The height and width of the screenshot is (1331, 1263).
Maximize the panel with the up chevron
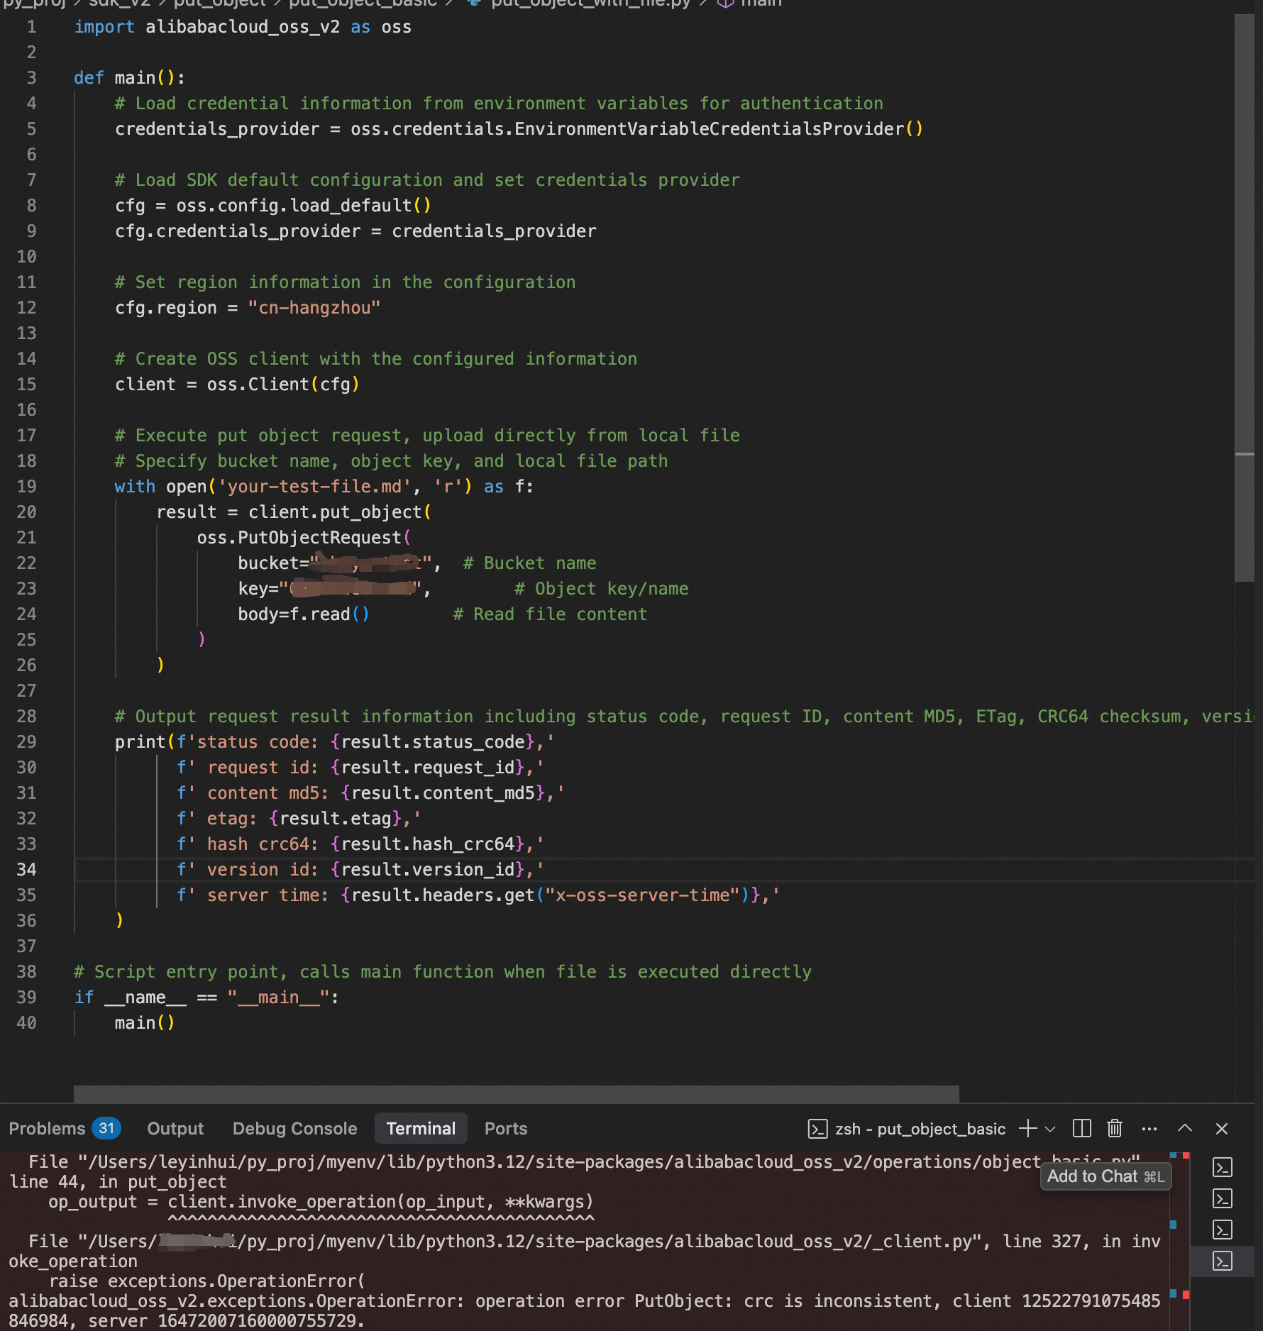(1185, 1128)
